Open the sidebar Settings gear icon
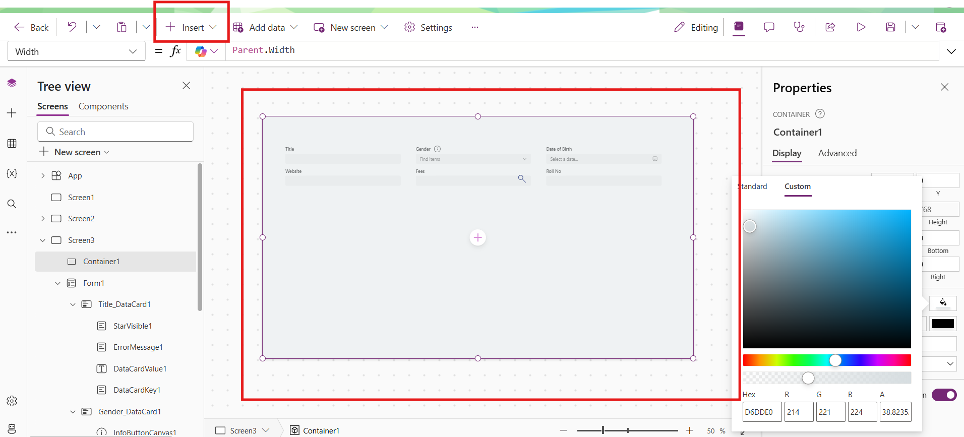This screenshot has height=437, width=964. 12,401
